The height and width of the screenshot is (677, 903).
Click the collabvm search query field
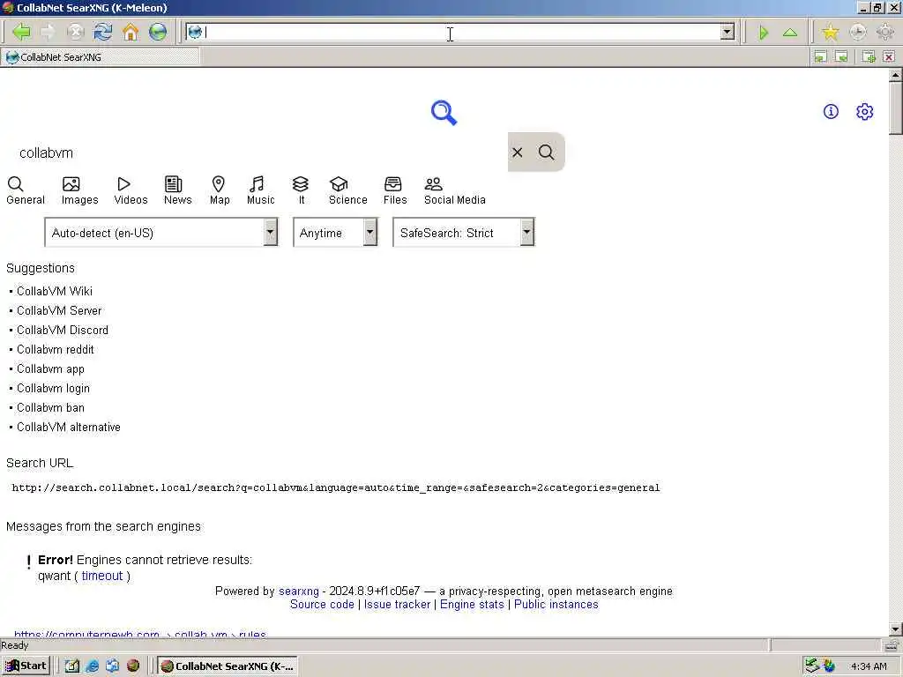coord(257,153)
